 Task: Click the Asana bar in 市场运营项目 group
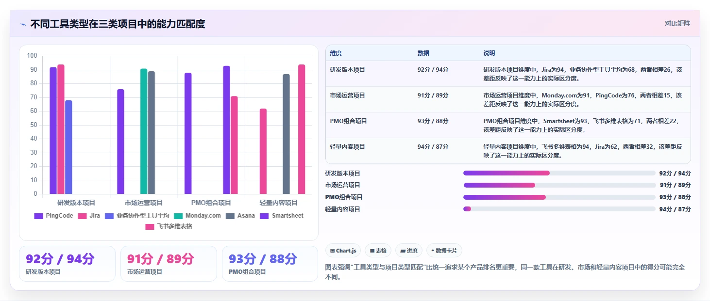(152, 133)
